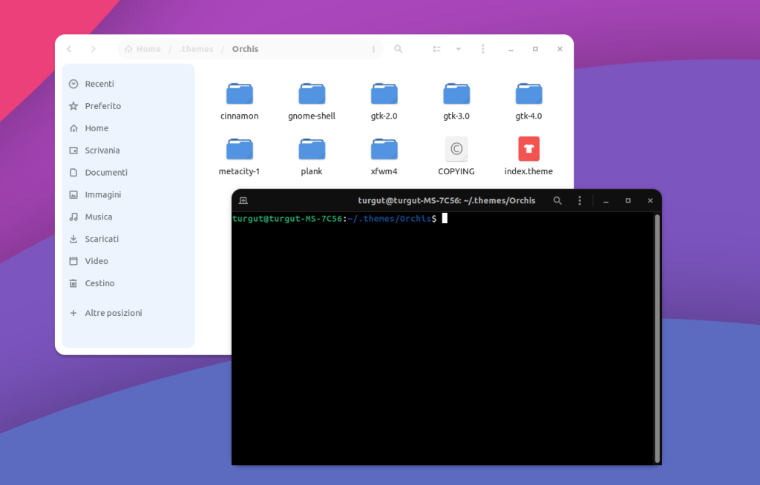Navigate to .themes in the path bar

[196, 49]
